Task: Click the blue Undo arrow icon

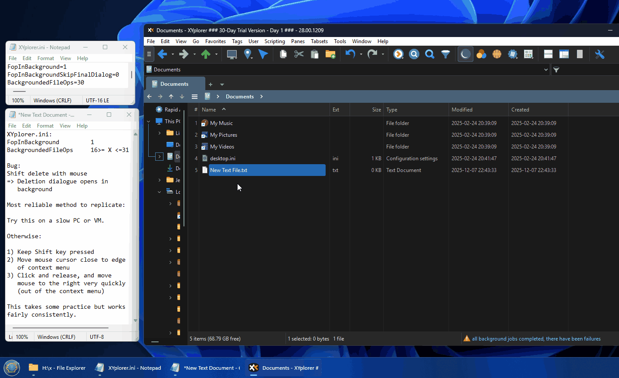Action: [x=350, y=54]
